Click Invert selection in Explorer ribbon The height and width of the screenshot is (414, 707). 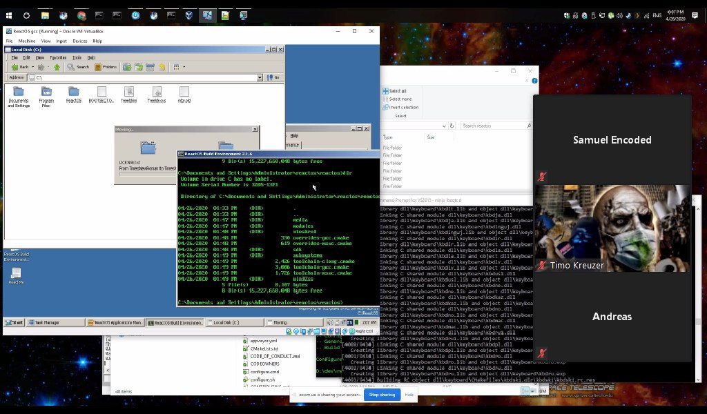tap(400, 107)
